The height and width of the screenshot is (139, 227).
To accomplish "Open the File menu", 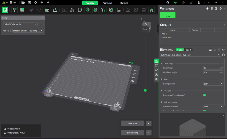I will click(x=13, y=2).
